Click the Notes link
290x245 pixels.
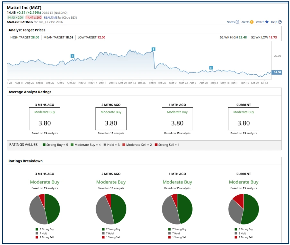(231, 22)
